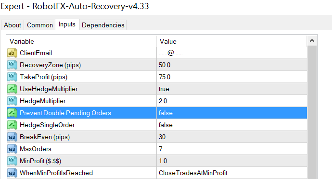The width and height of the screenshot is (332, 179).
Task: Click the Variable column header
Action: tap(81, 41)
